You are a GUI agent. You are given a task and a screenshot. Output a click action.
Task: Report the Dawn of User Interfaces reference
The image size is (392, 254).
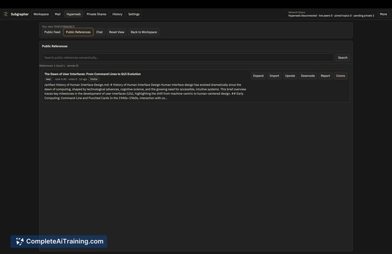pyautogui.click(x=325, y=76)
